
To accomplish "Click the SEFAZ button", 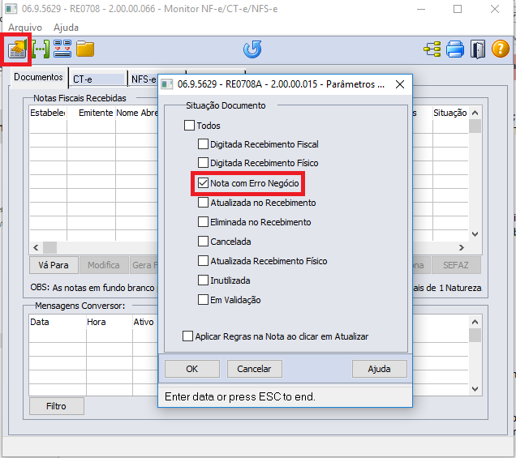I will point(456,265).
